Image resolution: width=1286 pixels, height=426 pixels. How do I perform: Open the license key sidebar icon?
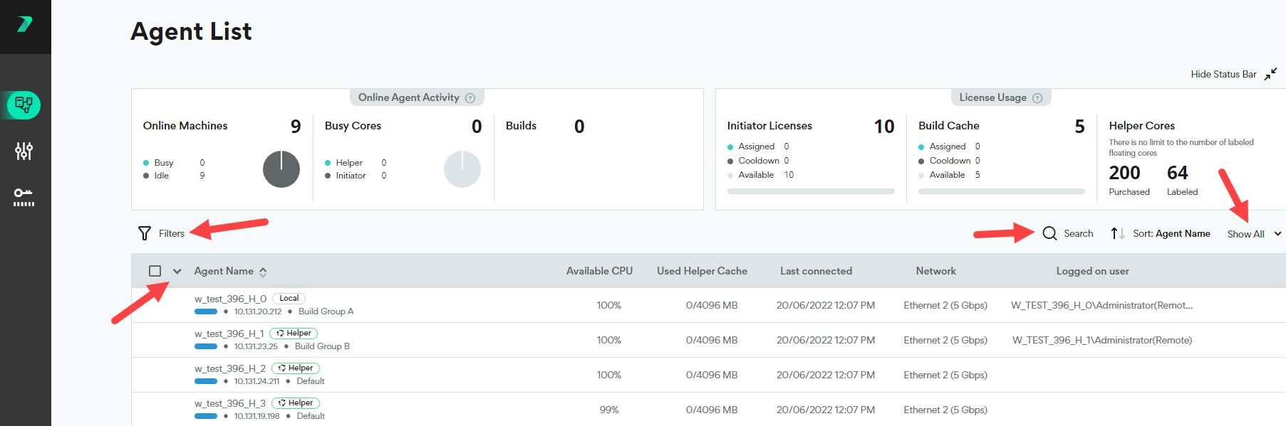(x=24, y=196)
